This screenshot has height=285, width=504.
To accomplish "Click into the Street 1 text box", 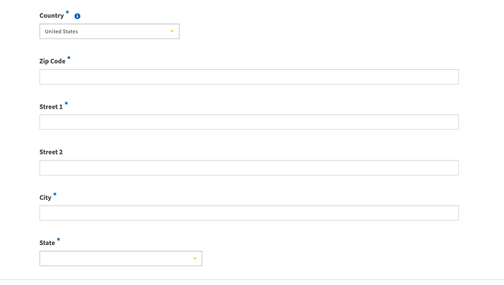I will pos(249,122).
